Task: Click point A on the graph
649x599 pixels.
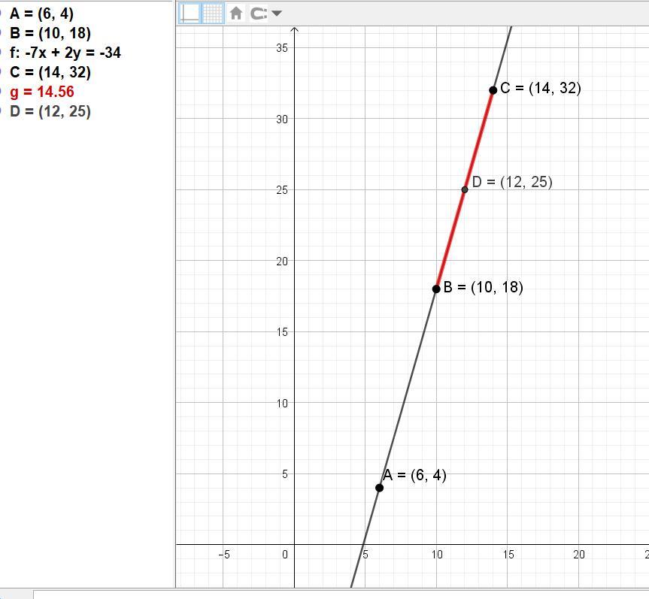Action: (379, 488)
